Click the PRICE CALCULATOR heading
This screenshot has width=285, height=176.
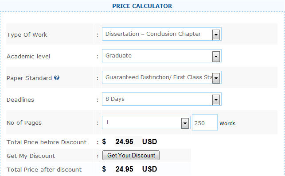[x=142, y=6]
